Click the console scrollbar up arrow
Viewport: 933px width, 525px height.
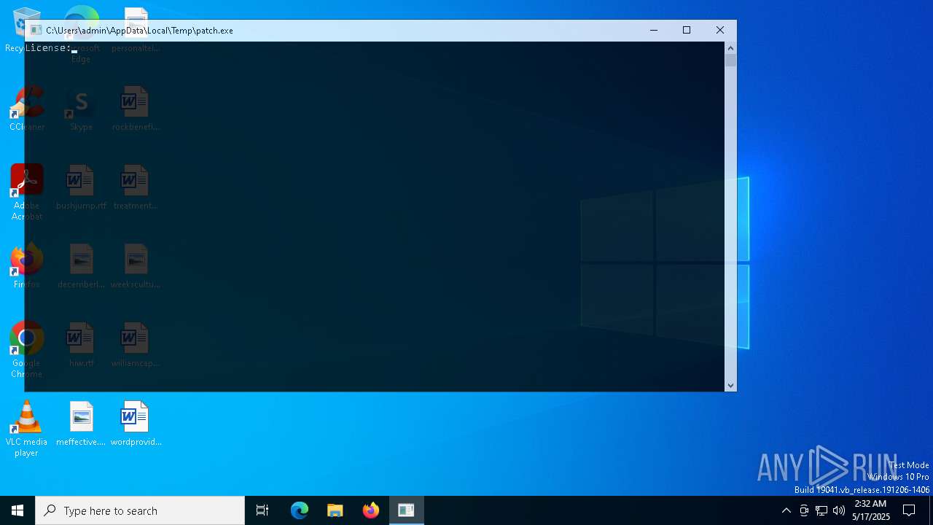click(731, 47)
